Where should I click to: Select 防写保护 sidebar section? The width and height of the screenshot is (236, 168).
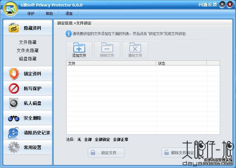coord(28,88)
